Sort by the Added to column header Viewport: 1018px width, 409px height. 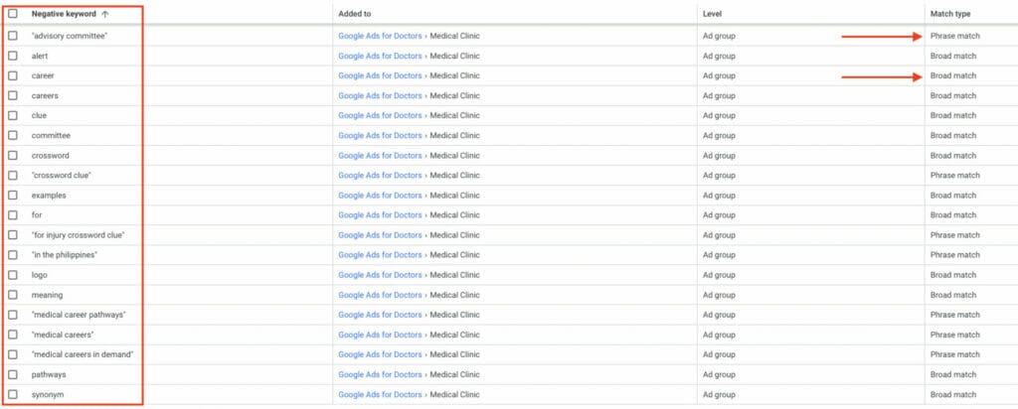[355, 14]
